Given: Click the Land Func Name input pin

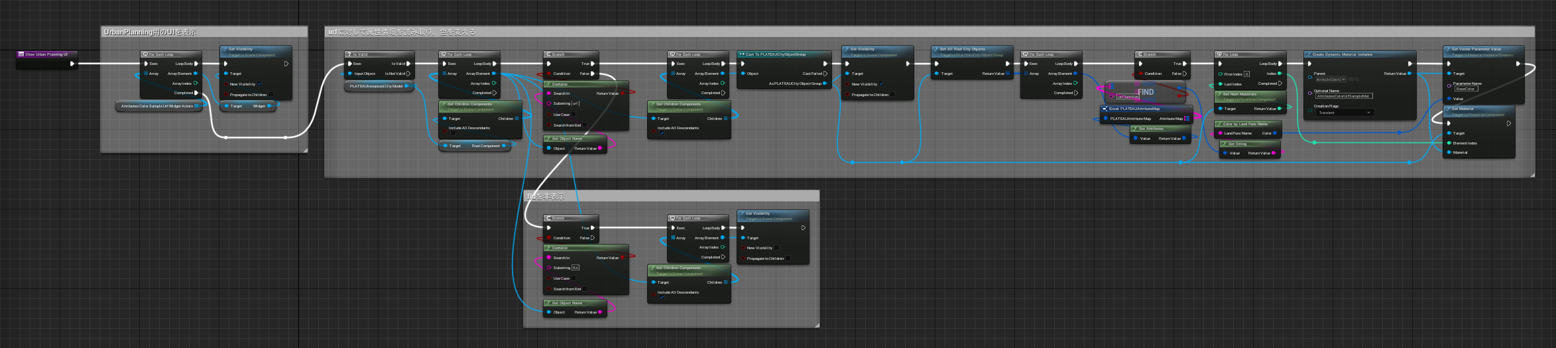Looking at the screenshot, I should click(x=1220, y=133).
